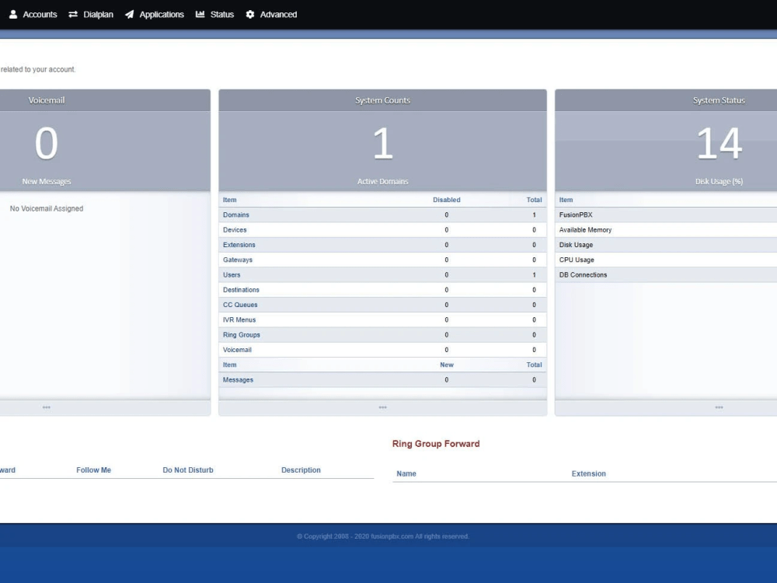The height and width of the screenshot is (583, 777).
Task: Click the New Messages count 0
Action: point(47,143)
